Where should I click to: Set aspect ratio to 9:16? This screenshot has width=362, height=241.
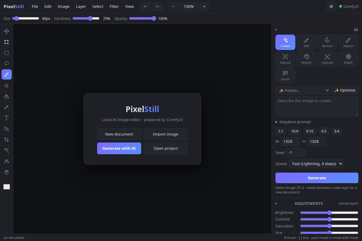310,131
